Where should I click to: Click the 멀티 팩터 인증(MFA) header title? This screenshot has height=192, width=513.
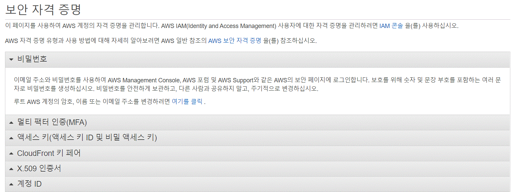tap(52, 122)
